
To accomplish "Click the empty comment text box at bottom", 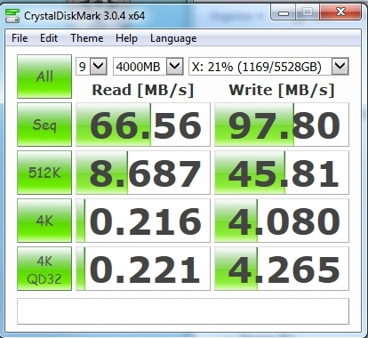I will pos(183,311).
